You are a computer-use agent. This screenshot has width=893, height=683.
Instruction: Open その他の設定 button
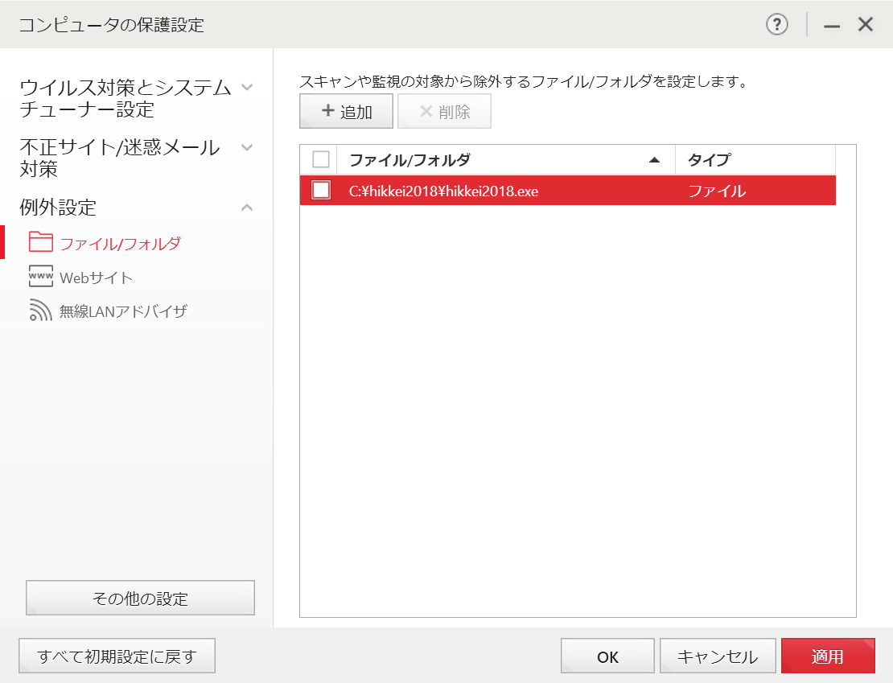pos(140,599)
